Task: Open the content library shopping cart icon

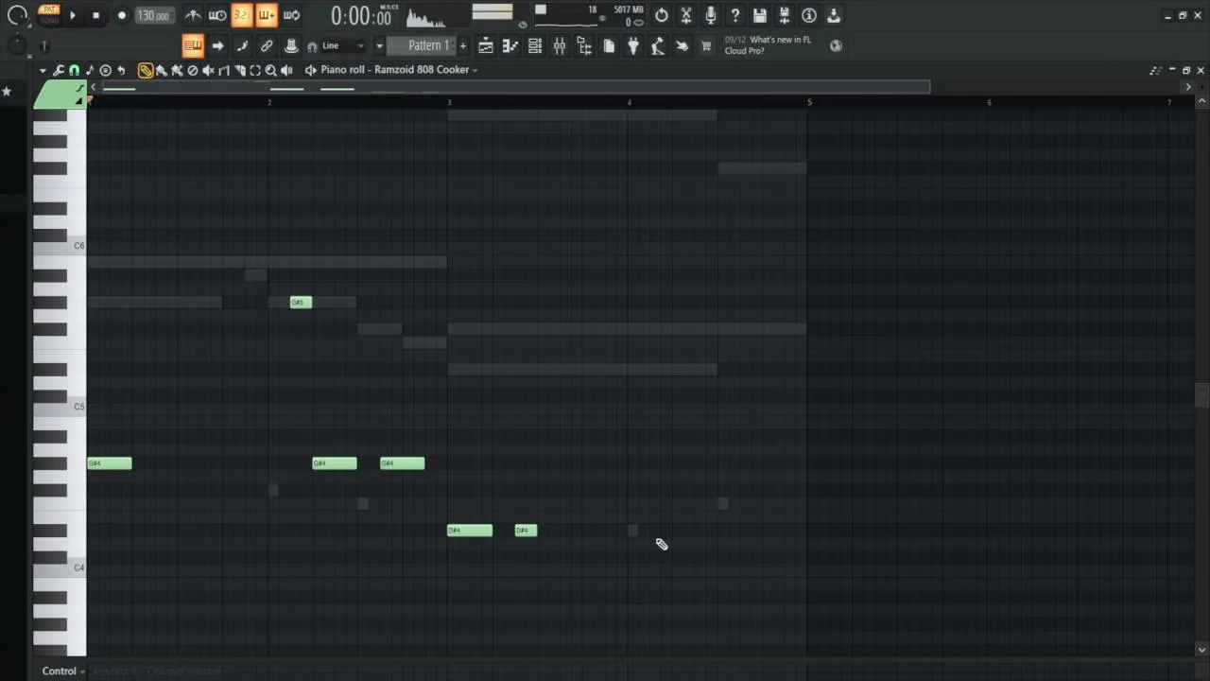Action: (x=706, y=45)
